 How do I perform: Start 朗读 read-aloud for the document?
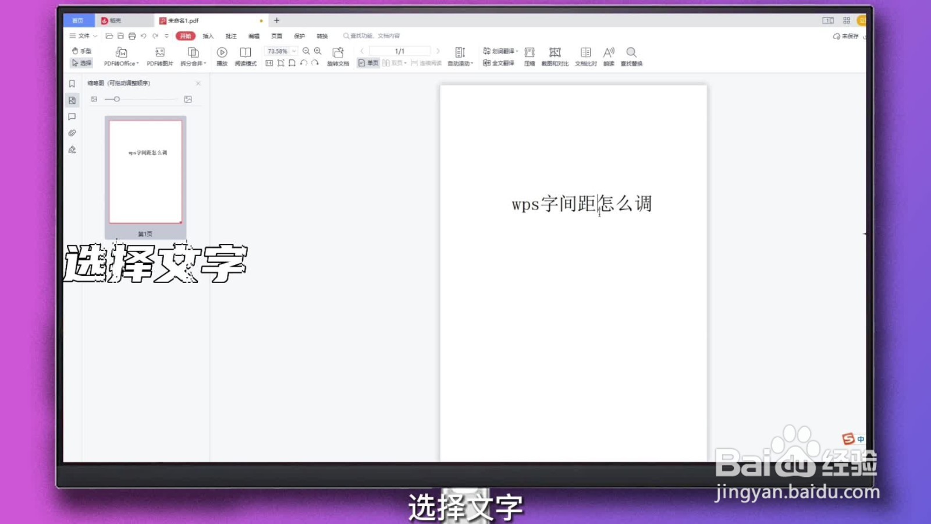[x=609, y=56]
